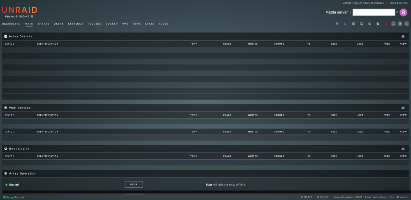Click the white input box next to Media server
The image size is (411, 200).
[x=374, y=12]
